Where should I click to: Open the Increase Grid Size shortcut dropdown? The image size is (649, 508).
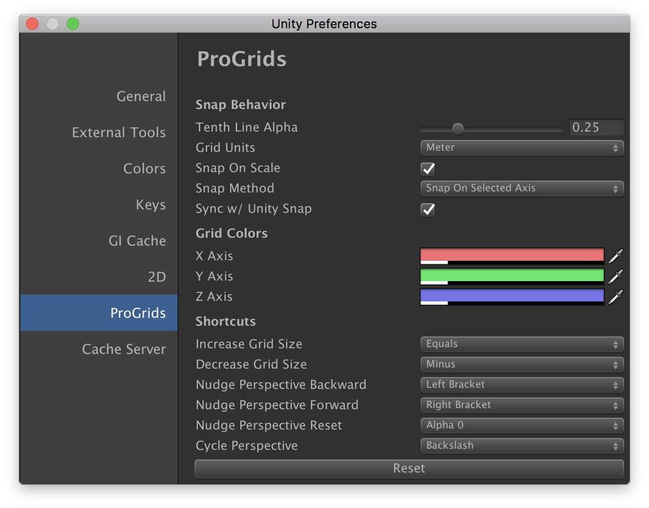tap(521, 344)
